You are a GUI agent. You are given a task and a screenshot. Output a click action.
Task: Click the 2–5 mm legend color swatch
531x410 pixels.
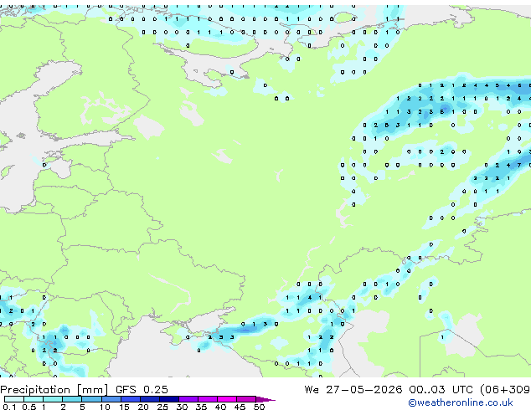[72, 399]
